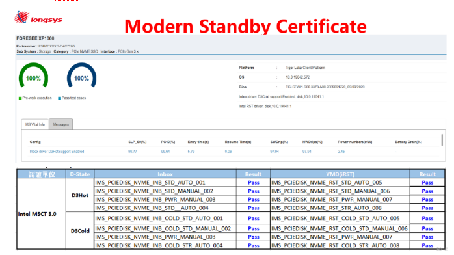454x255 pixels.
Task: Select IMS_PCIEDISK_NVME_INB_COLD_STD_AUTO_001 cell
Action: click(165, 218)
